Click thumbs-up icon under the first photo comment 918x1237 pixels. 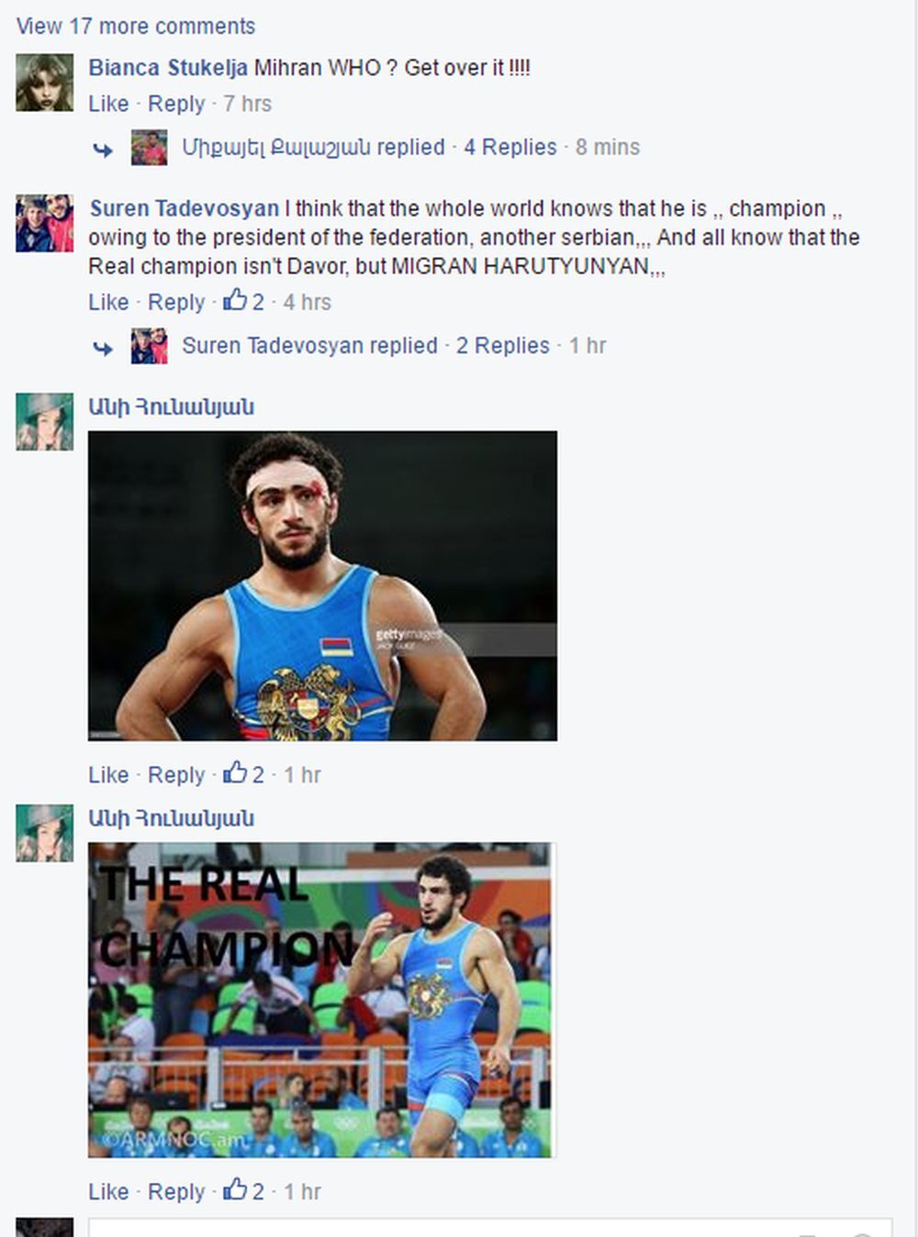[235, 773]
